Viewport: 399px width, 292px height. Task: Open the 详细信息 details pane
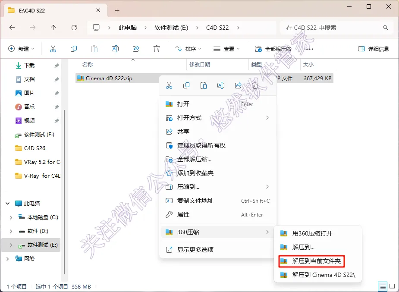pos(374,49)
